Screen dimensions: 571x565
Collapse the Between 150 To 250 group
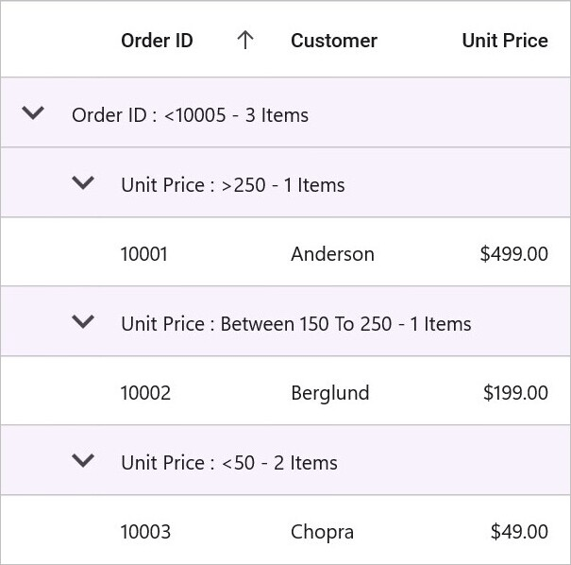tap(83, 321)
